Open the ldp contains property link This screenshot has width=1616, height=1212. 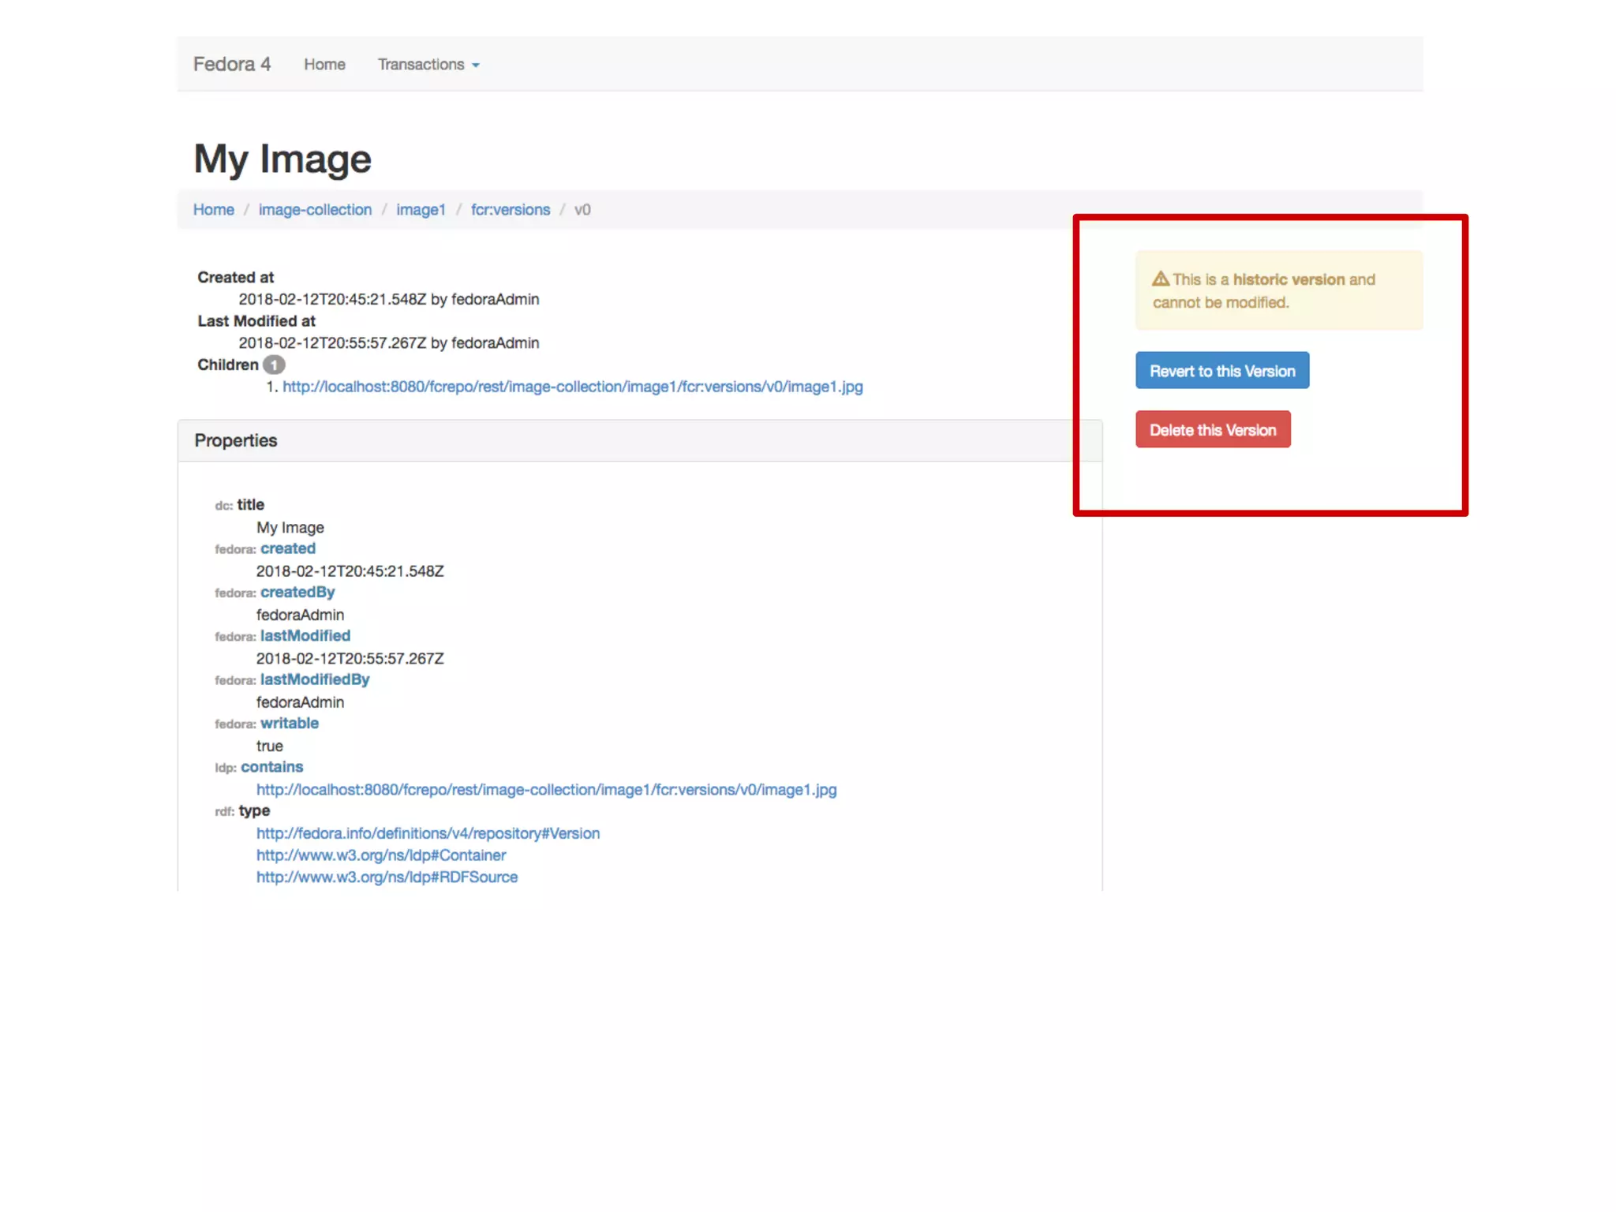(271, 767)
